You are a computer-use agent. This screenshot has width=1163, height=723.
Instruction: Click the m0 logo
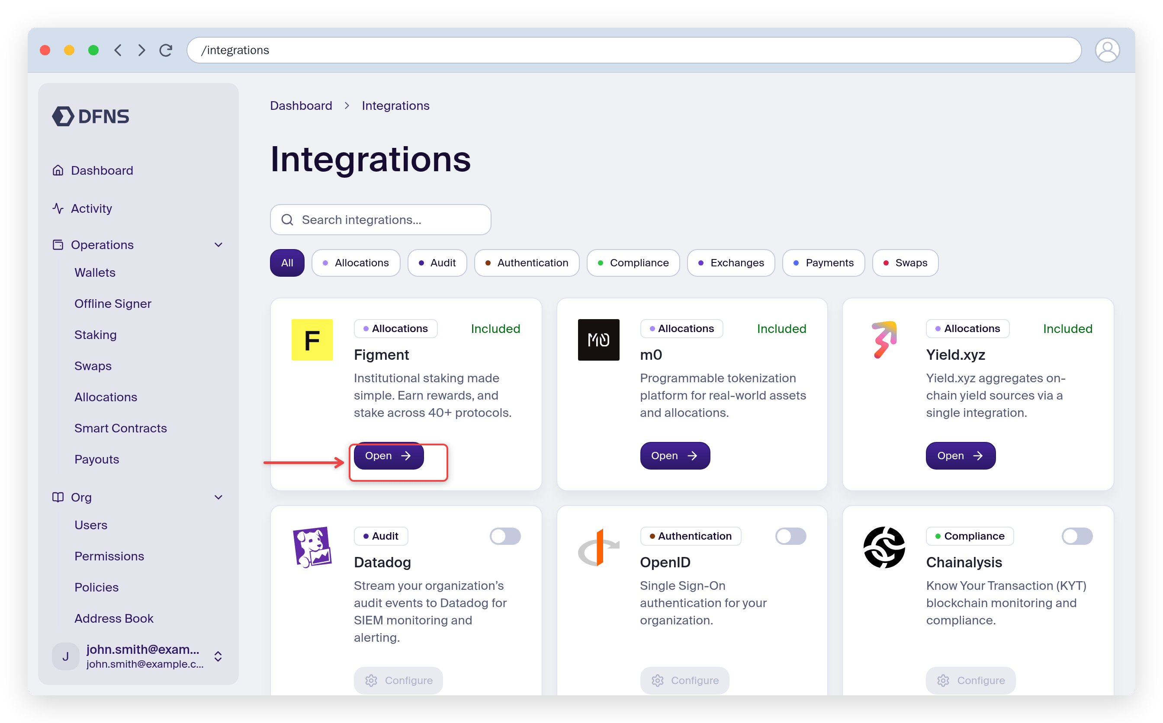[598, 340]
